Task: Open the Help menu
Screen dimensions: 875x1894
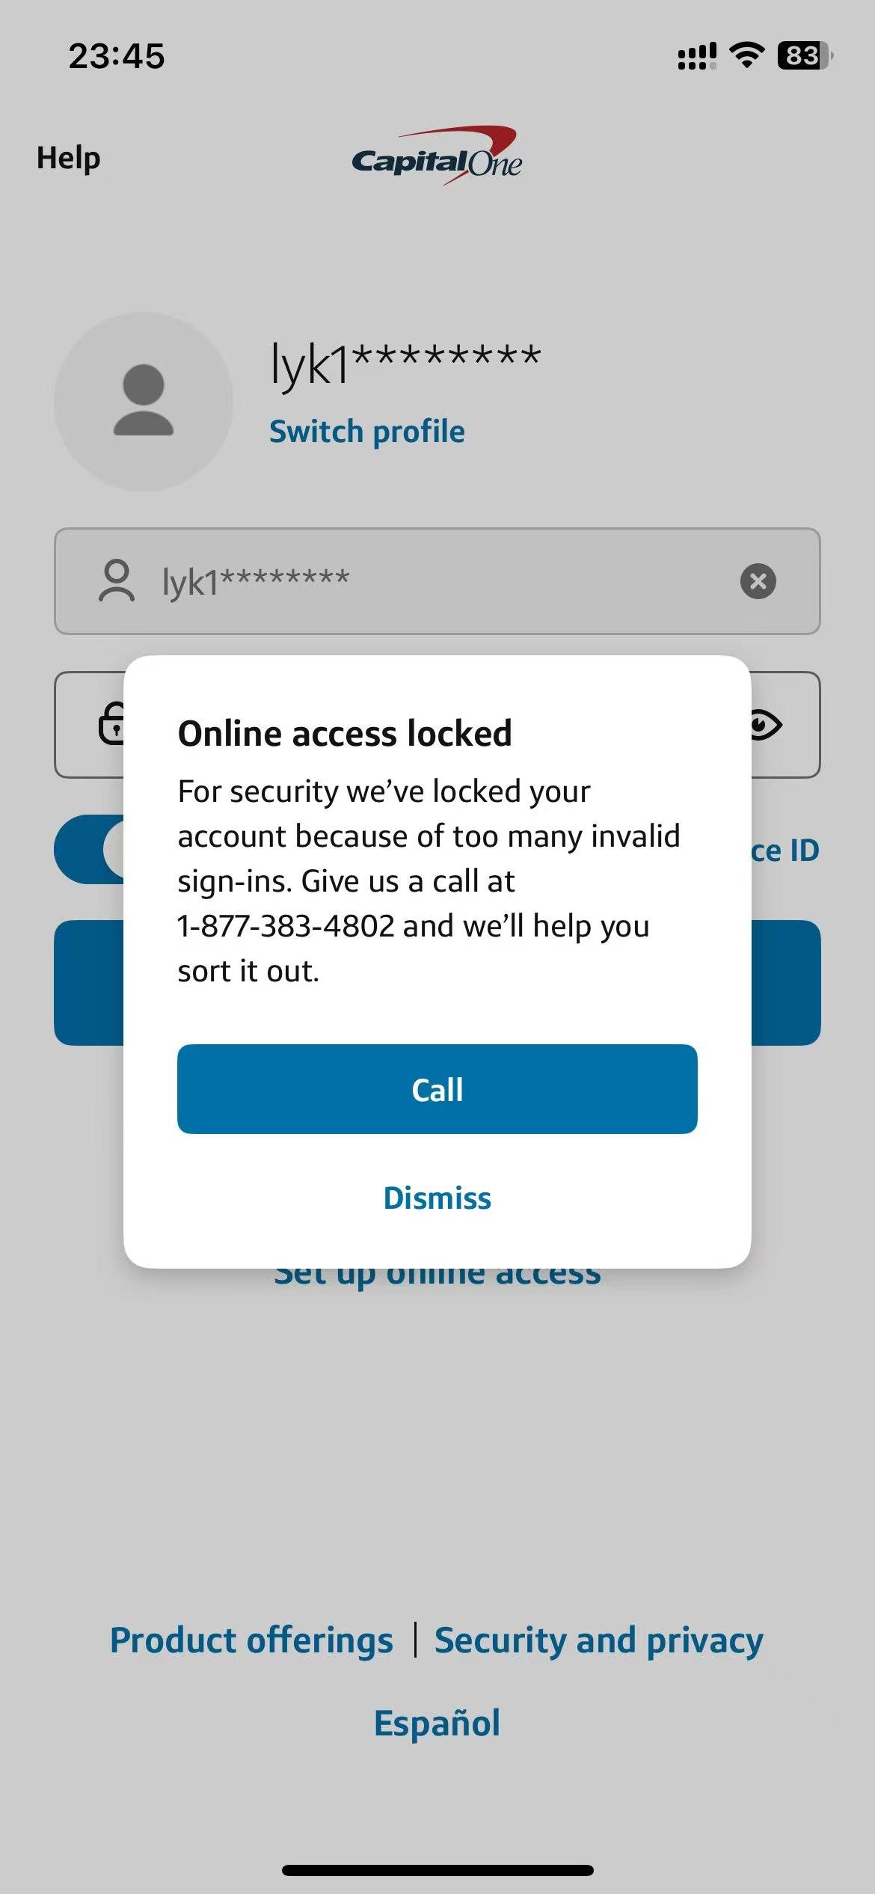Action: [68, 159]
